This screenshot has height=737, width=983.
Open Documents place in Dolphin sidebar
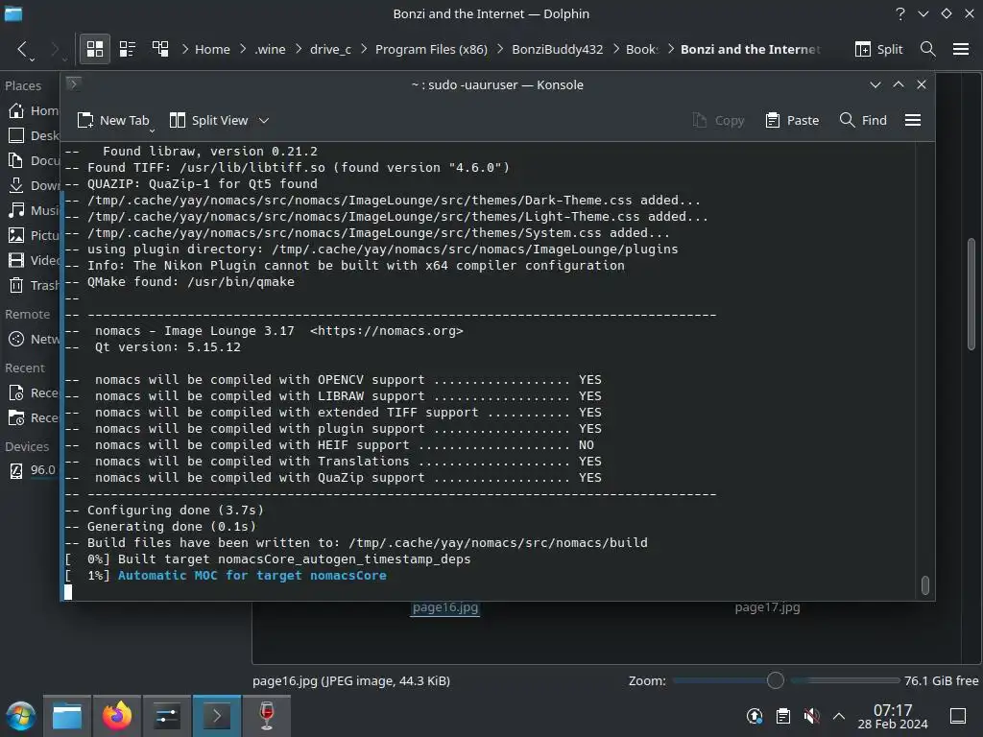(34, 160)
